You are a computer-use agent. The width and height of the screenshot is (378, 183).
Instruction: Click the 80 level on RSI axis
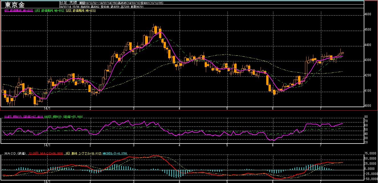pyautogui.click(x=366, y=117)
